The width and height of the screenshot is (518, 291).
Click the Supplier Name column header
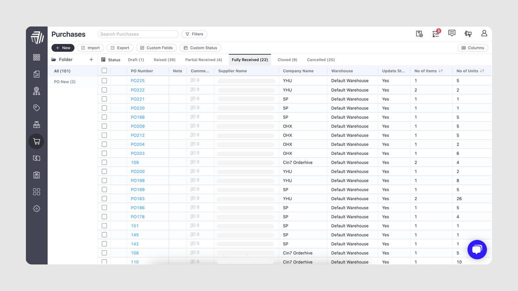pyautogui.click(x=232, y=71)
